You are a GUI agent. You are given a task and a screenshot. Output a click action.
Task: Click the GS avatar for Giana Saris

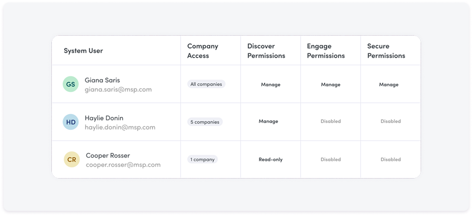pyautogui.click(x=71, y=84)
